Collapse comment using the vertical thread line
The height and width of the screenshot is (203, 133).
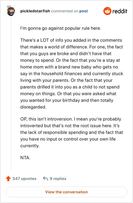click(11, 93)
